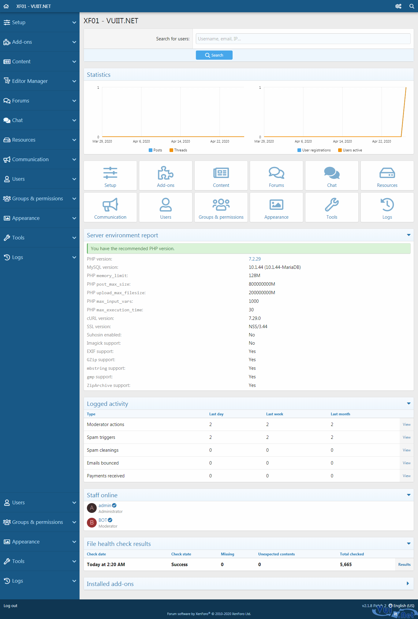Screen dimensions: 418x619
Task: View Emails bounced log
Action: point(406,463)
